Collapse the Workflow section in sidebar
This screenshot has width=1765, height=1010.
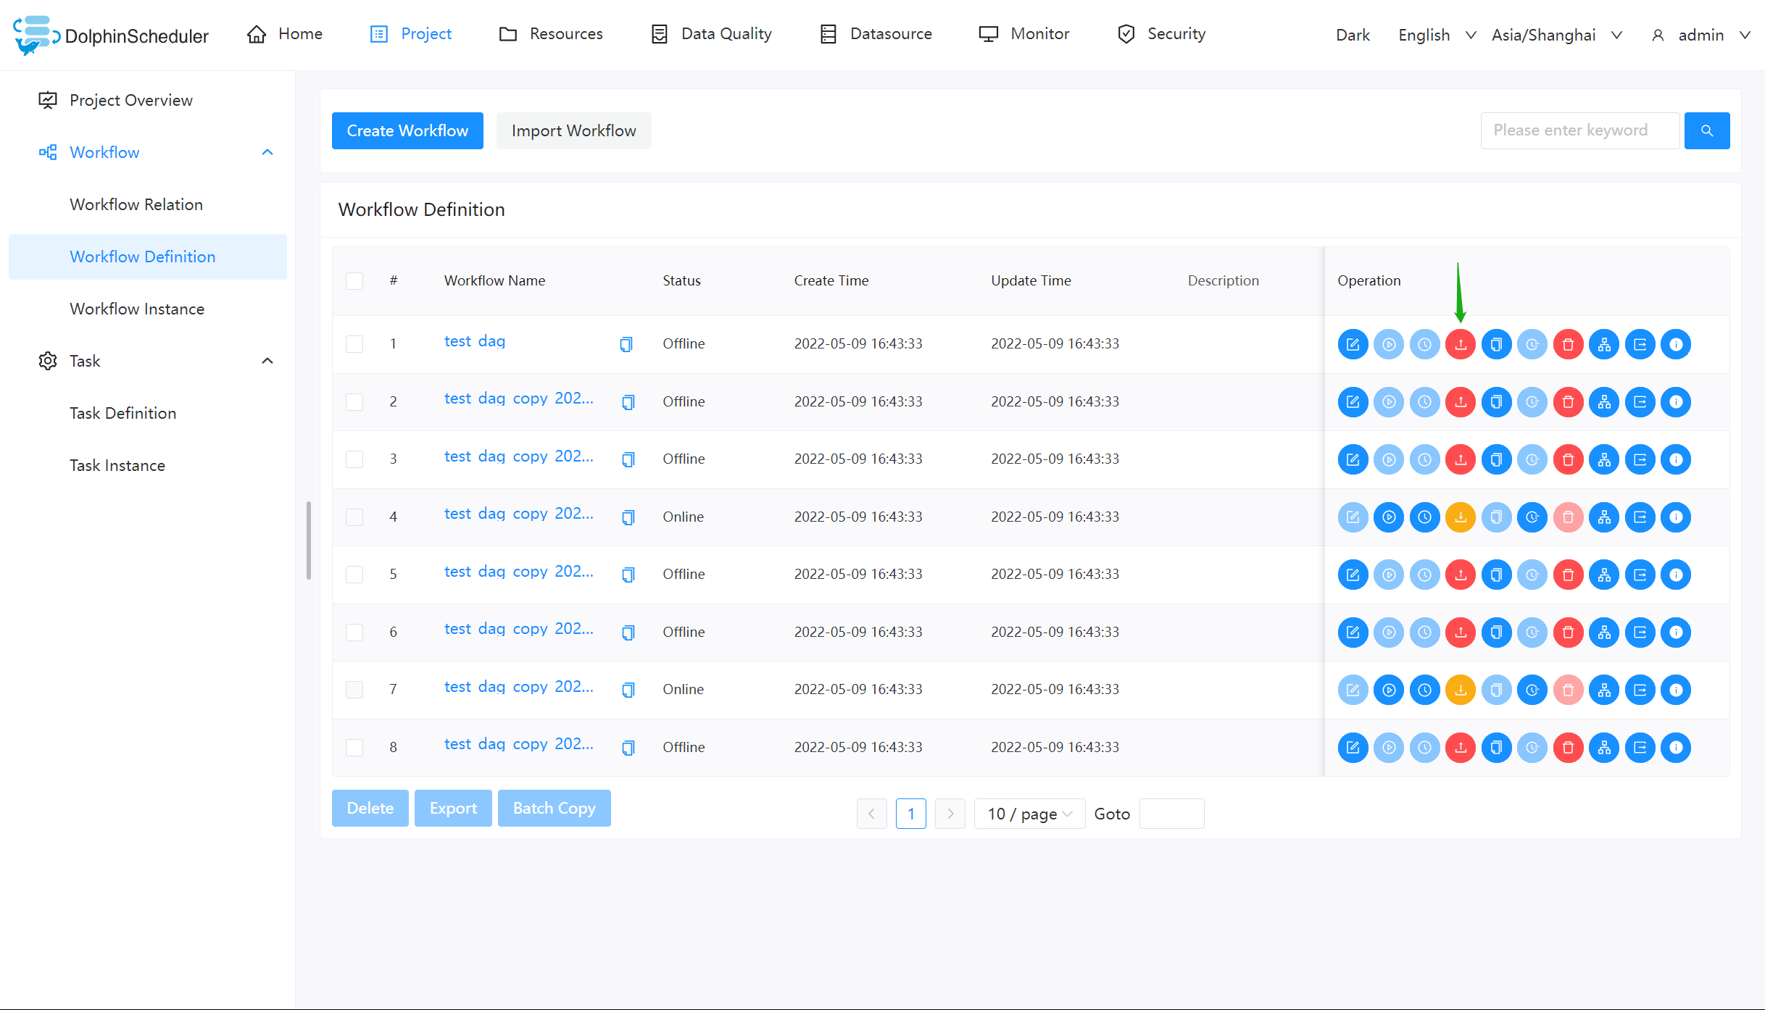pos(267,152)
